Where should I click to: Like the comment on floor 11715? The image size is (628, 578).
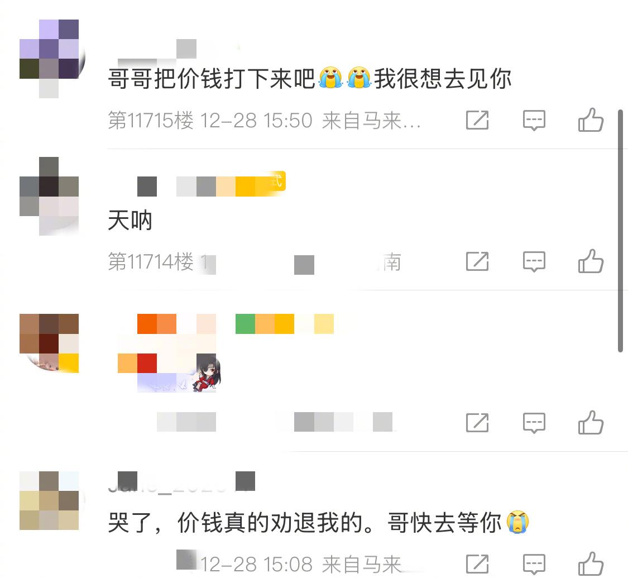591,120
